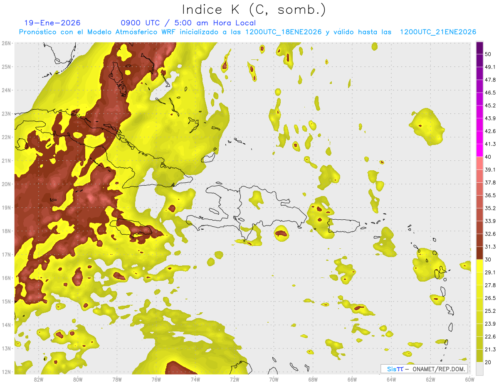Click the colorbar value "25.2"
The width and height of the screenshot is (499, 385).
tap(490, 311)
